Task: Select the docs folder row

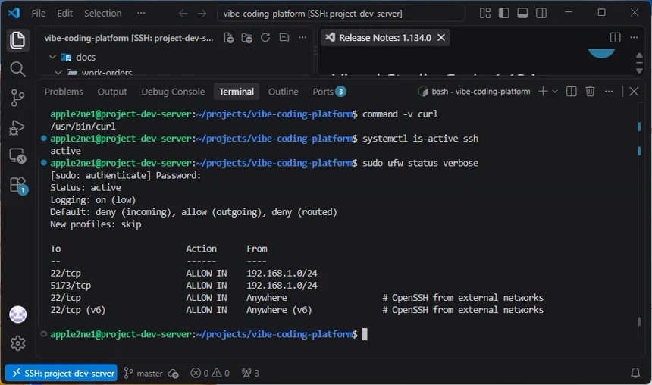Action: click(174, 57)
